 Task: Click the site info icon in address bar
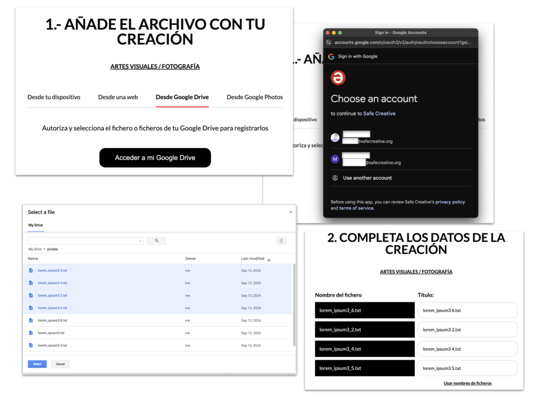click(x=329, y=42)
